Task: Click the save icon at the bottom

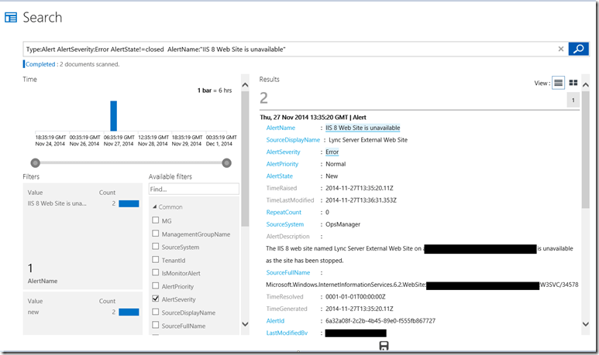Action: 384,346
